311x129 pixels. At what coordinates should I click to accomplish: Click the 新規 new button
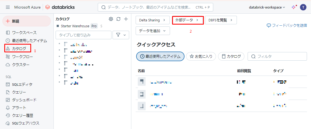(x=27, y=21)
